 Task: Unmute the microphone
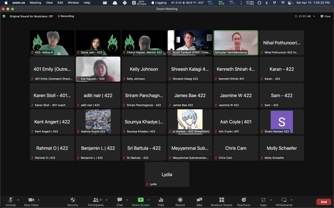tap(10, 200)
